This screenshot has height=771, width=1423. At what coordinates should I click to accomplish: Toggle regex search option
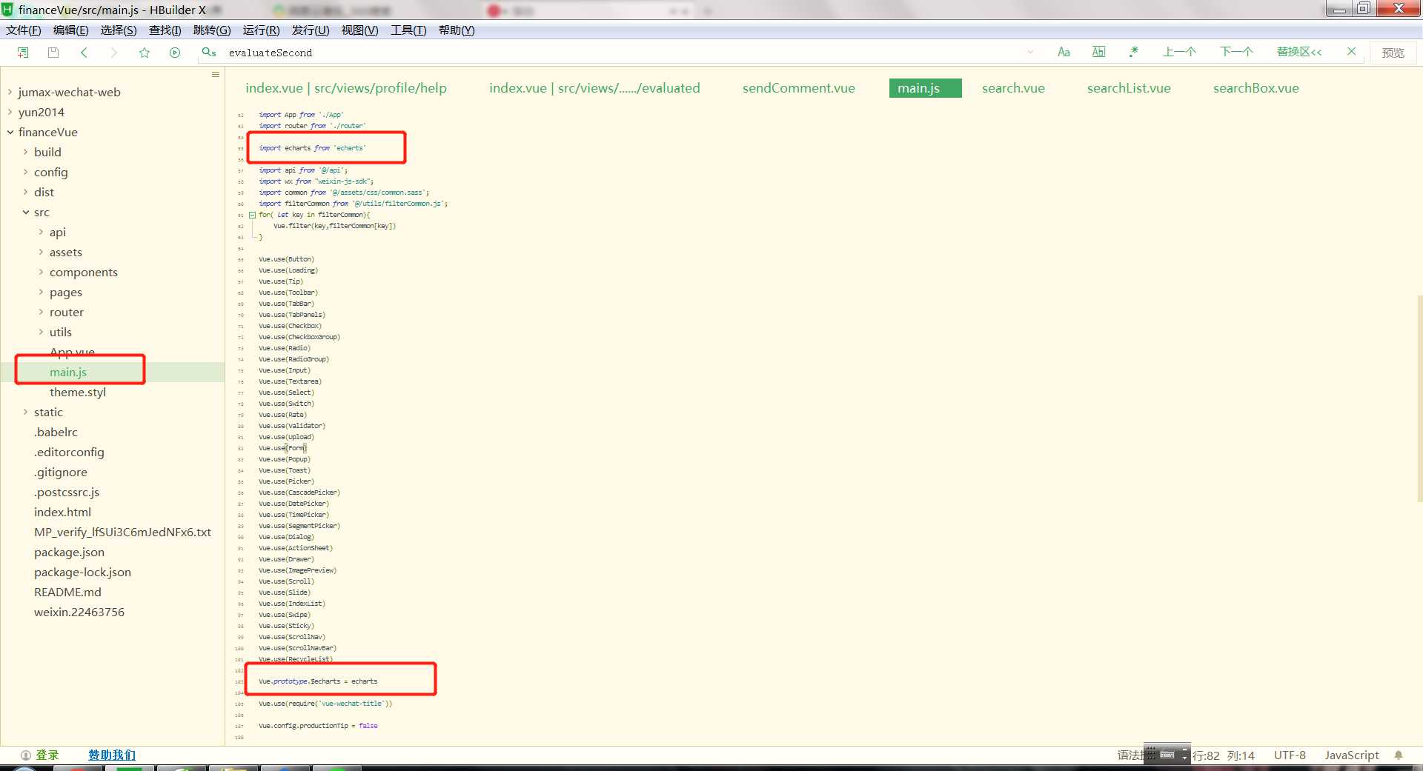(x=1133, y=52)
